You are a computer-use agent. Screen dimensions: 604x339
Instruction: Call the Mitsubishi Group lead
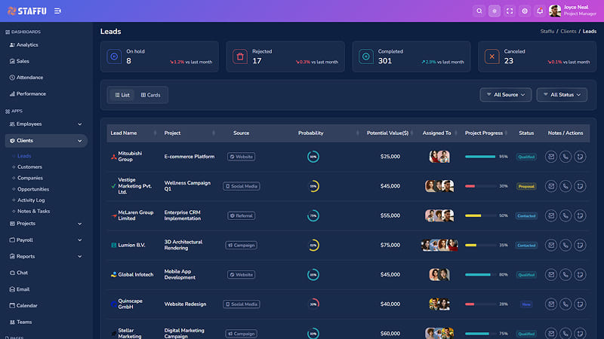point(565,157)
